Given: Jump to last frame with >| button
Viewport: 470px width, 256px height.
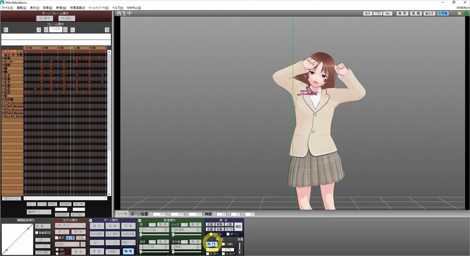Looking at the screenshot, I should [107, 30].
